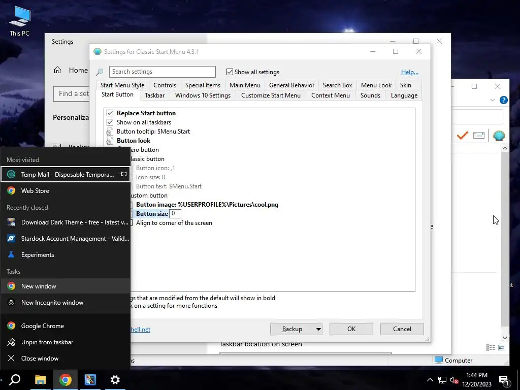
Task: Launch Google Chrome from jump list
Action: (66, 326)
